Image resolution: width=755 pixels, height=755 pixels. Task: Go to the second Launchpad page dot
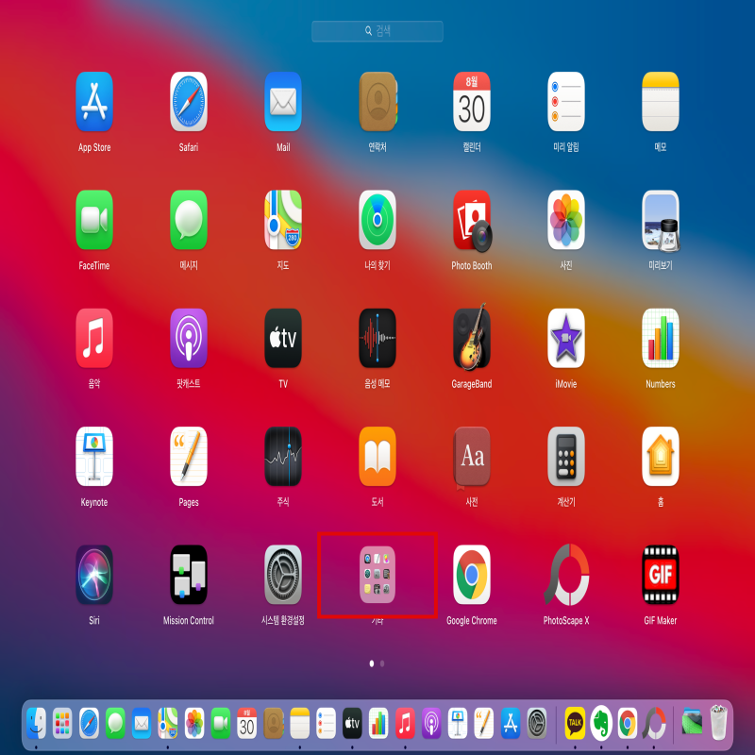(x=382, y=663)
